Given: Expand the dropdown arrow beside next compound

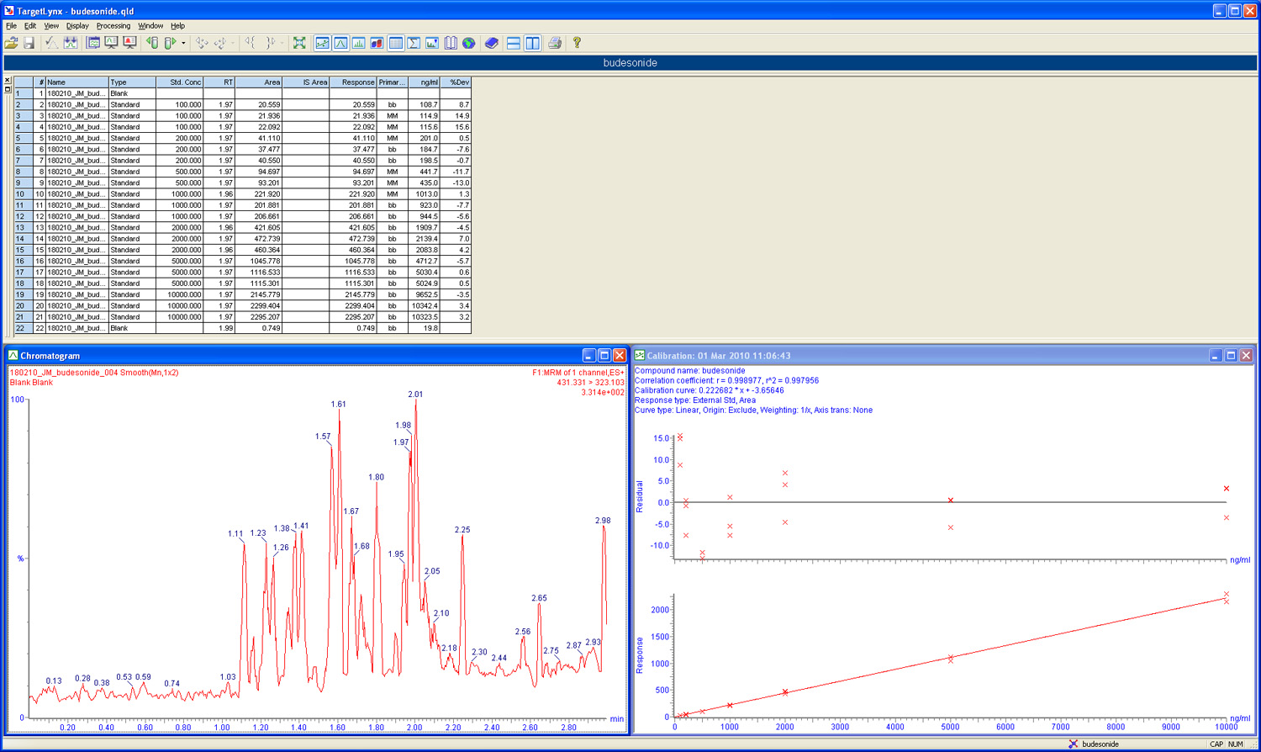Looking at the screenshot, I should coord(183,43).
